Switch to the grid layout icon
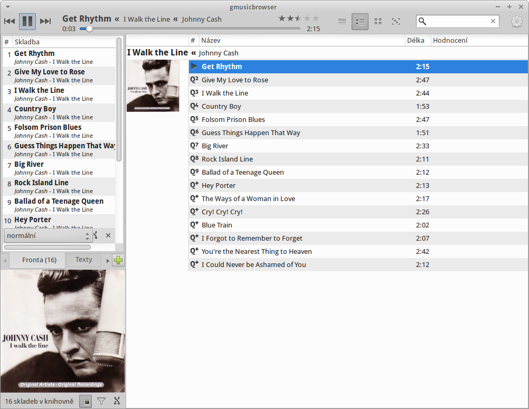529x409 pixels. point(378,22)
